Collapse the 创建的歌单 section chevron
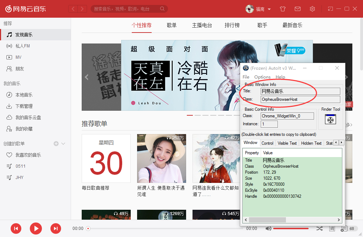 coord(63,144)
